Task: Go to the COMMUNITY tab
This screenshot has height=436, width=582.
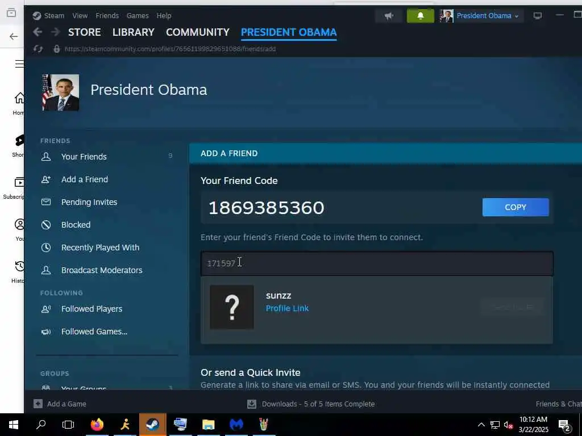Action: pos(197,32)
